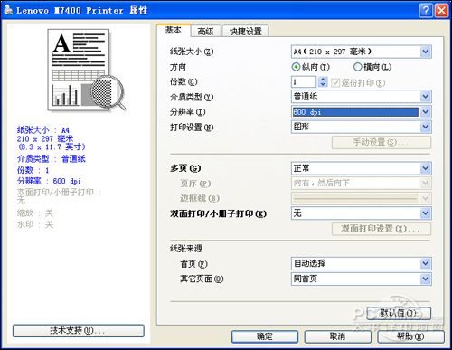Open the 双面打印/小册子打印 dropdown showing 无
452x350 pixels.
point(362,213)
